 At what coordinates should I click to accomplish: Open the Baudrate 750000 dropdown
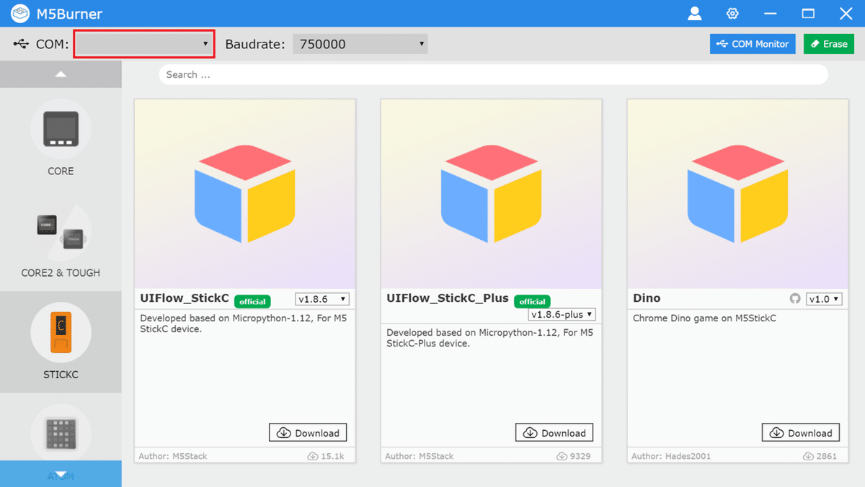tap(360, 44)
